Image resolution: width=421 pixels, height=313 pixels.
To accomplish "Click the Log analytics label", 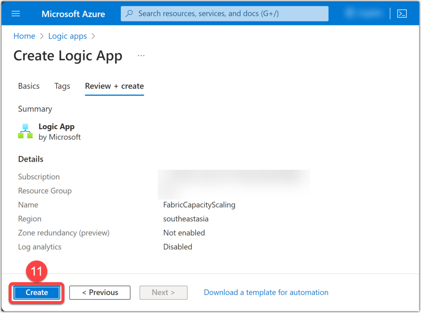I will (39, 247).
